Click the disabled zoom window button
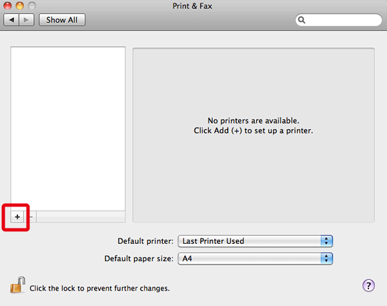The width and height of the screenshot is (387, 306). (32, 5)
